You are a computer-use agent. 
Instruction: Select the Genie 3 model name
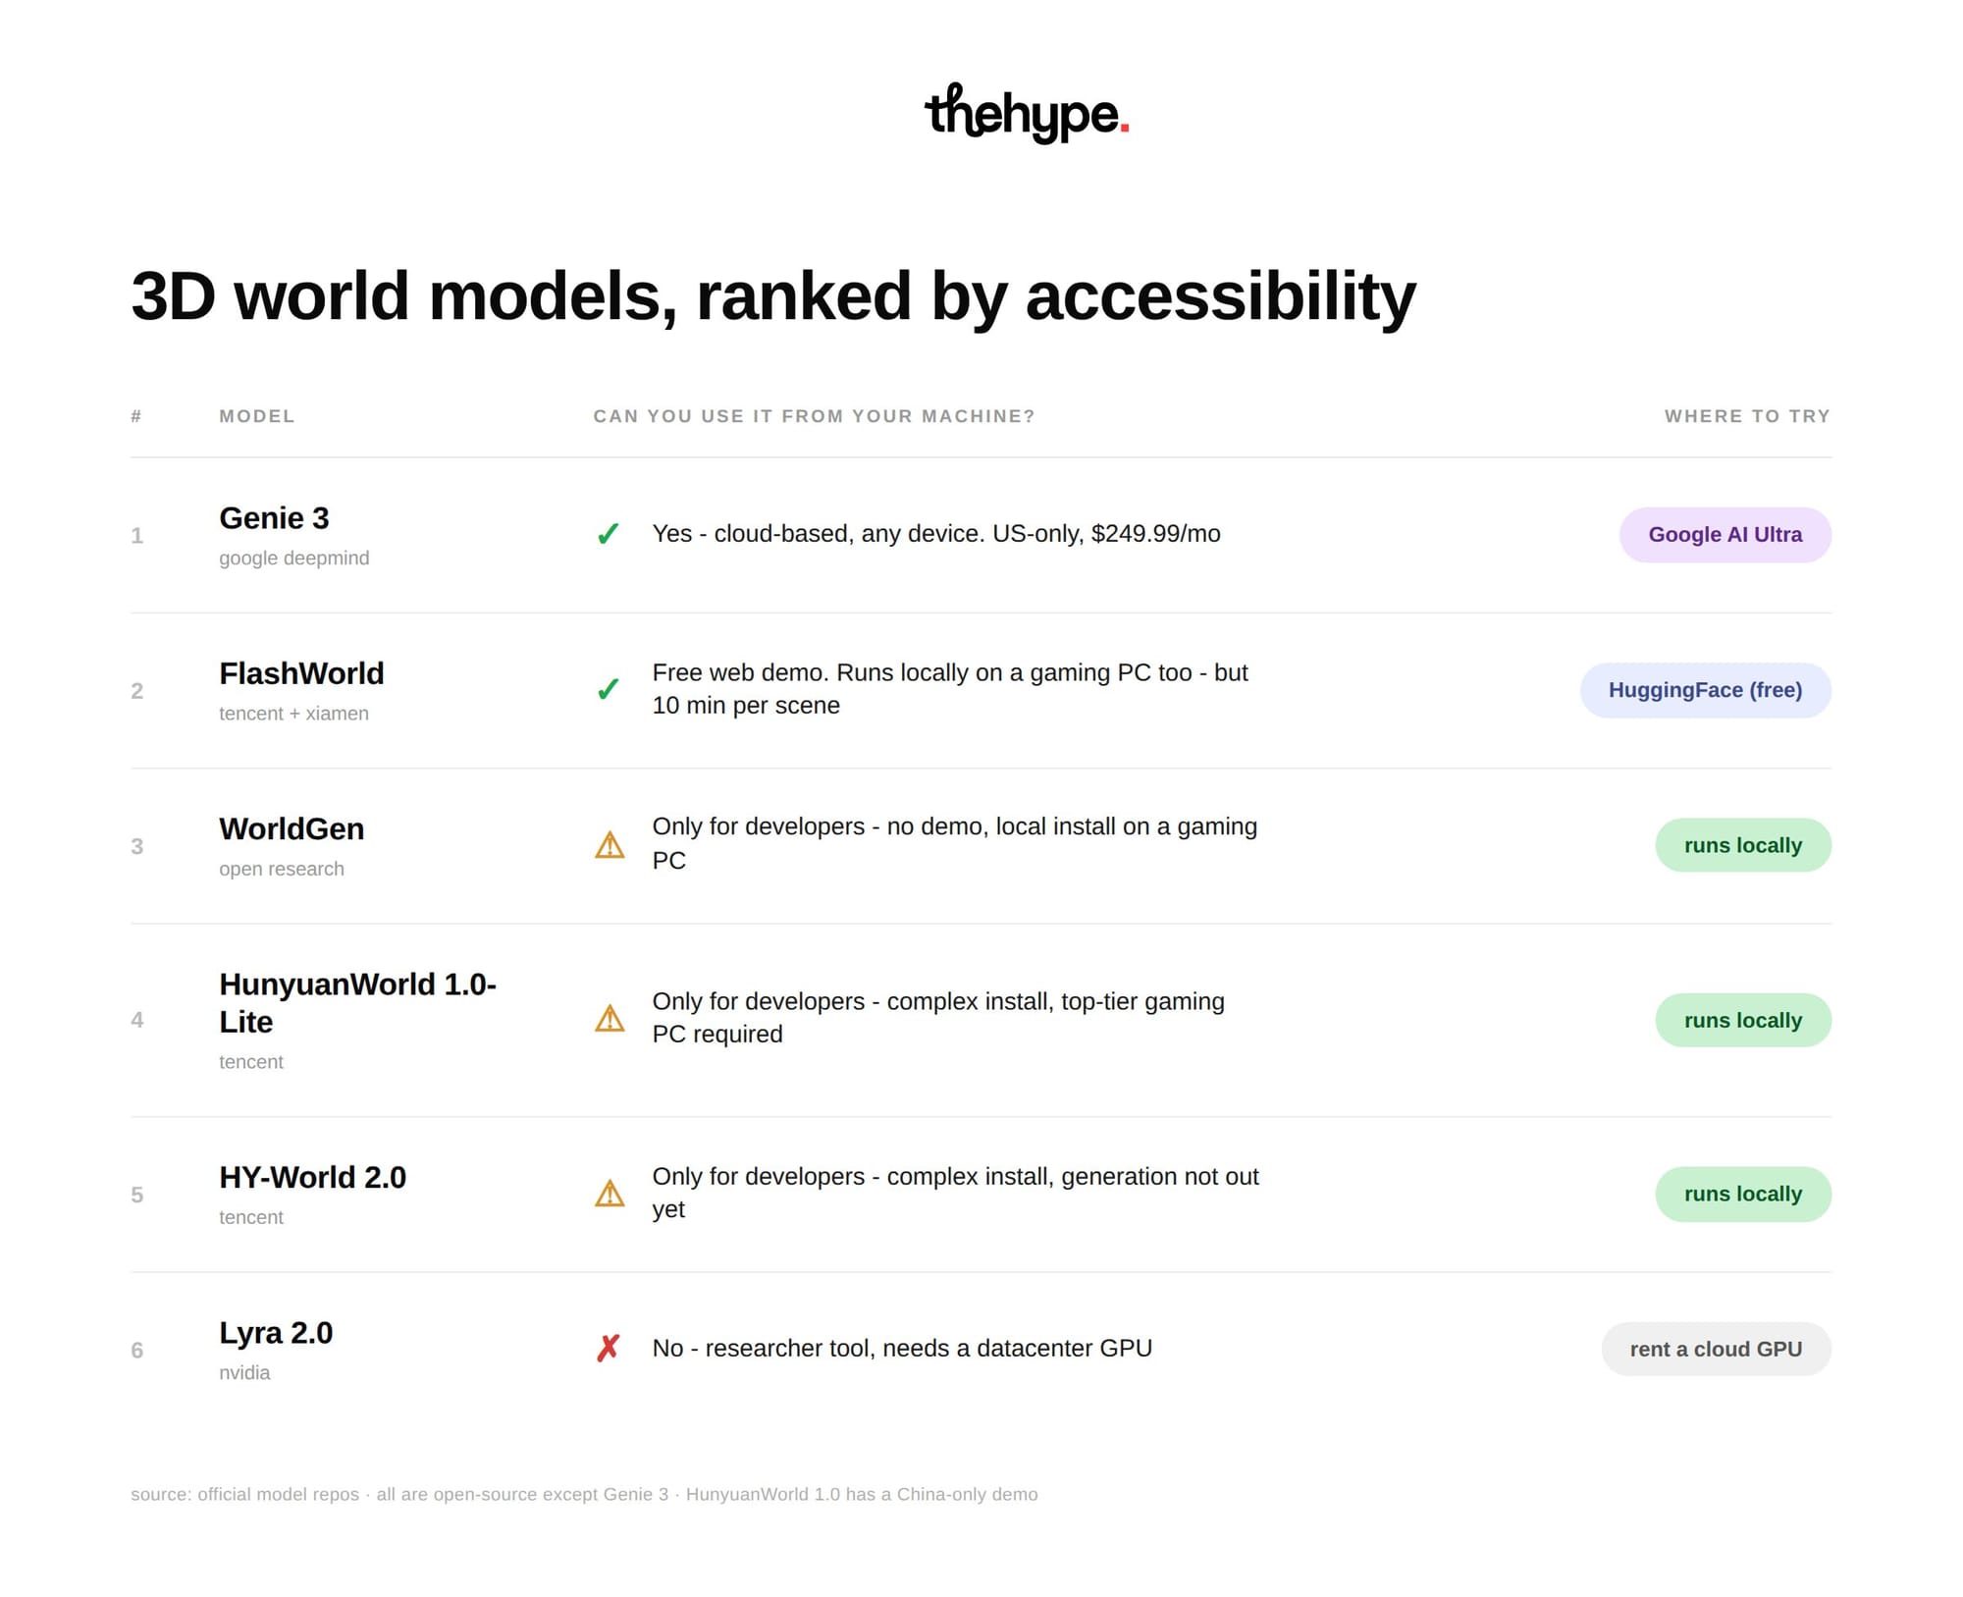(x=274, y=518)
